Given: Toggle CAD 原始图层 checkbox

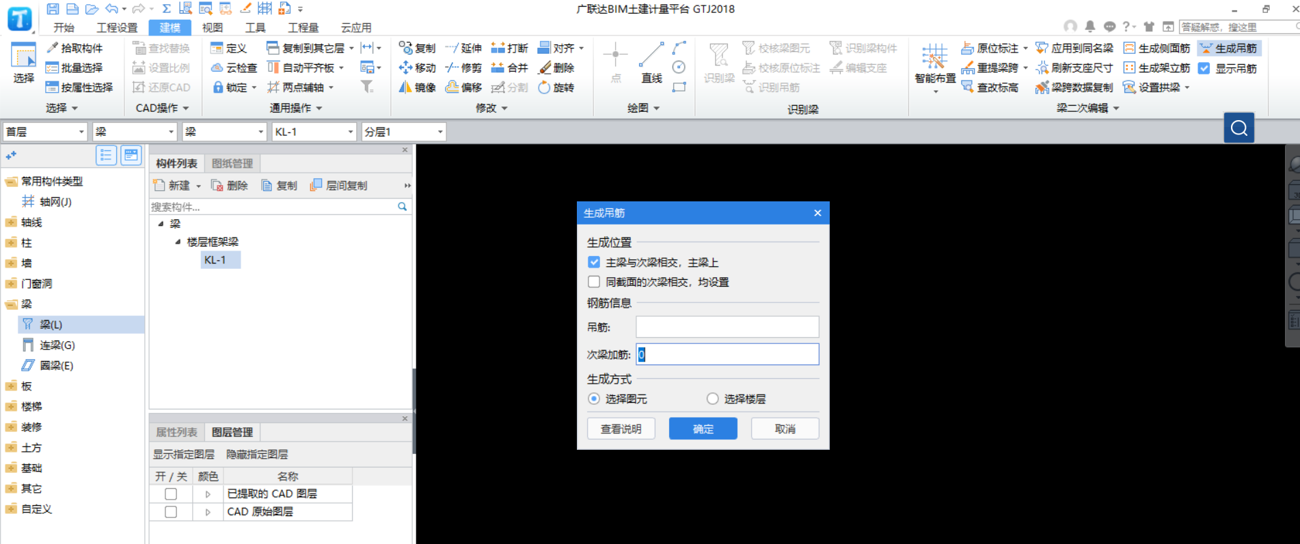Looking at the screenshot, I should [171, 511].
